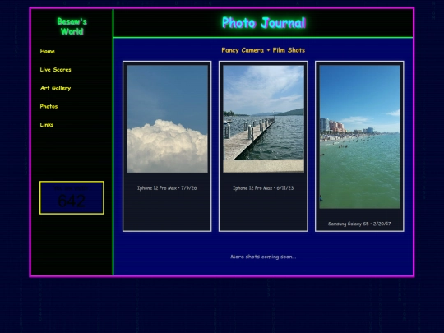Click 'More shots coming soon...' text

(263, 257)
